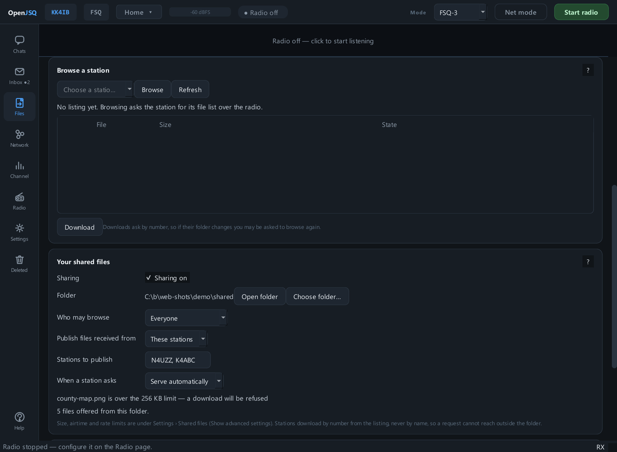Refresh the station file listing
Viewport: 617px width, 452px height.
click(190, 89)
